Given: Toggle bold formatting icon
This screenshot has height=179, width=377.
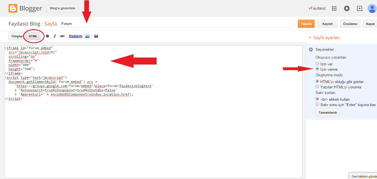Looking at the screenshot, I should coord(47,36).
